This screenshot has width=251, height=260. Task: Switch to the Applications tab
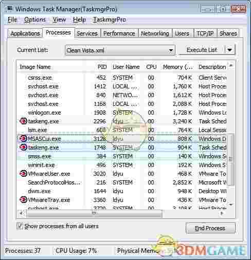click(x=25, y=33)
